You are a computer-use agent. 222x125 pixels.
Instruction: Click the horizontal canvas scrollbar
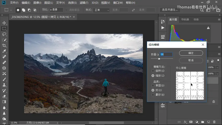click(x=106, y=123)
